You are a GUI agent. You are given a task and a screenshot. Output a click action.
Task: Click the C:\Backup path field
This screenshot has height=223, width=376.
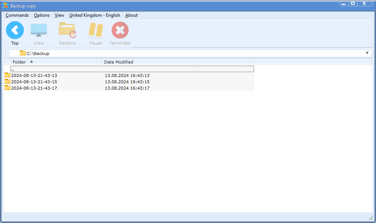[187, 53]
